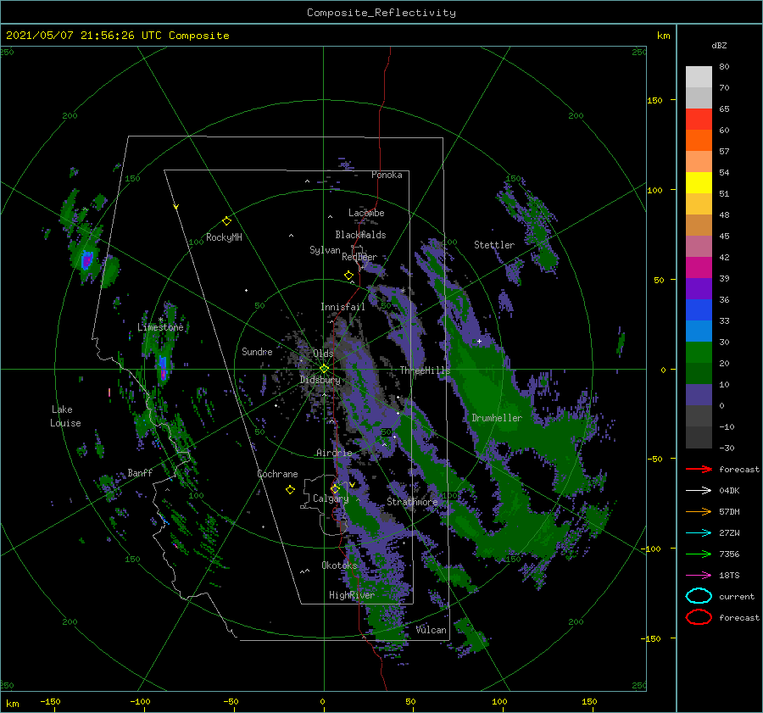Click radar center diamond at Olds-Didsbury
The width and height of the screenshot is (763, 713).
tap(324, 369)
